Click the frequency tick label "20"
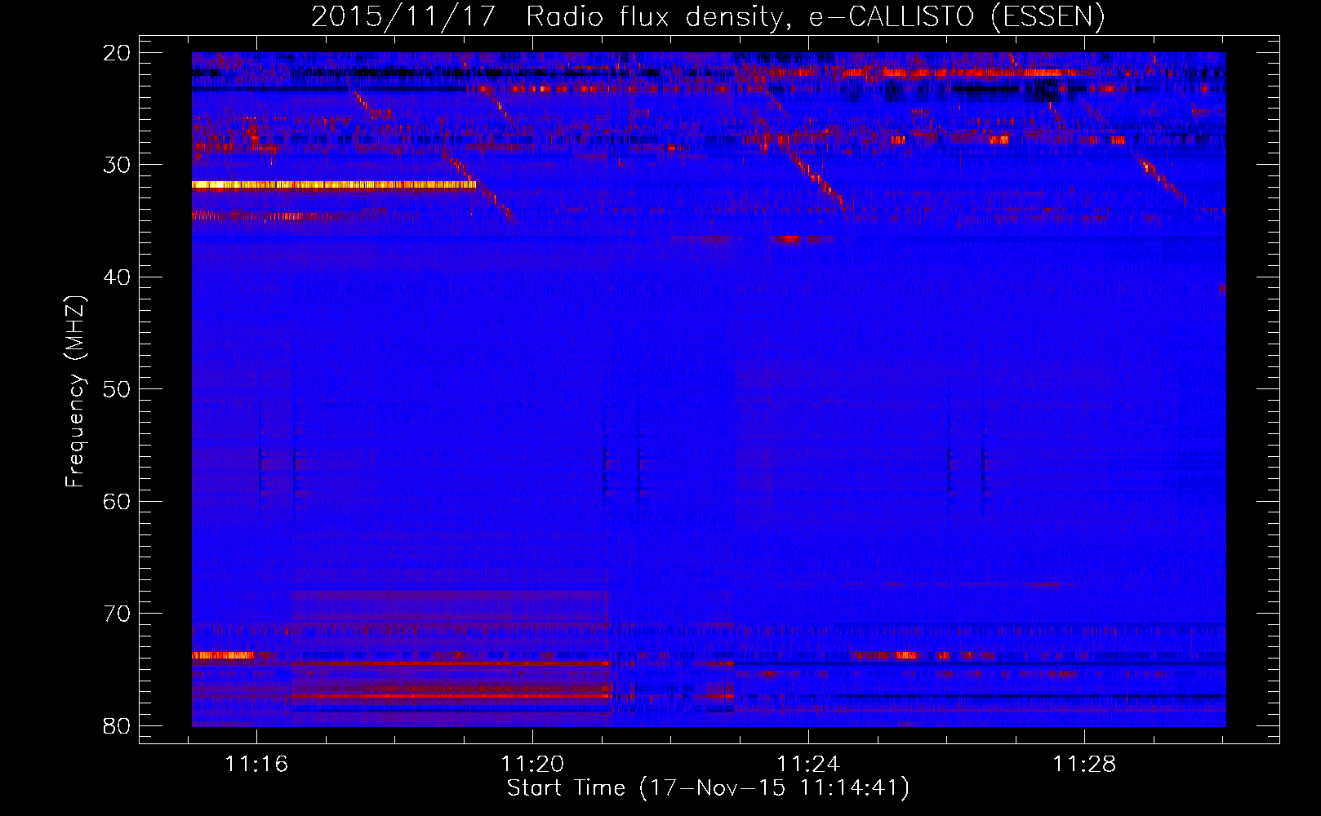This screenshot has width=1321, height=816. [x=118, y=53]
